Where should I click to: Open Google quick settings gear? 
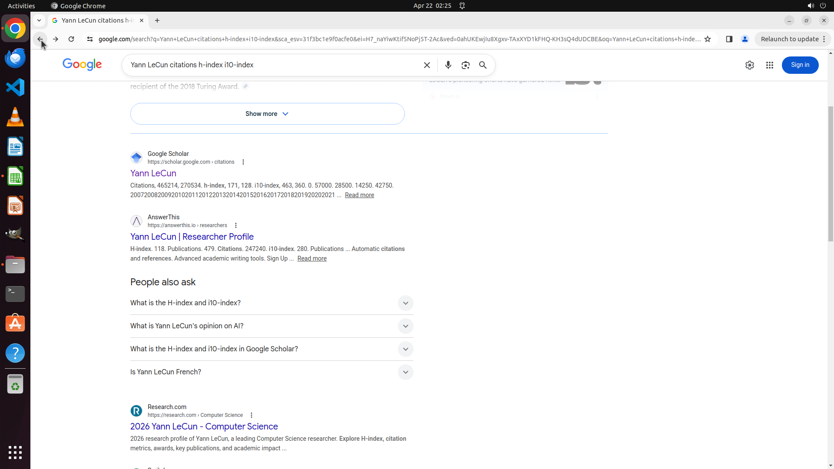point(749,65)
